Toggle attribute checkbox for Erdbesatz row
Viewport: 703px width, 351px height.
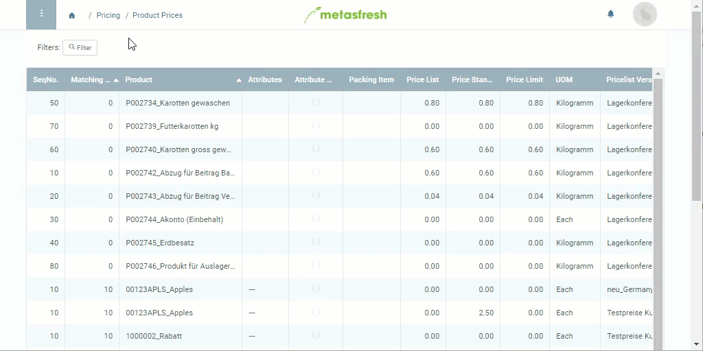(x=316, y=242)
